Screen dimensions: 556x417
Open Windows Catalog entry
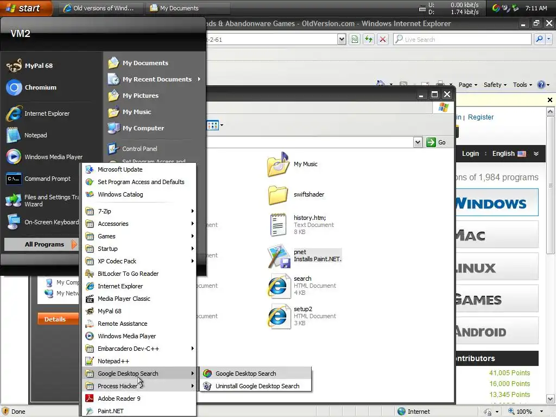(139, 194)
